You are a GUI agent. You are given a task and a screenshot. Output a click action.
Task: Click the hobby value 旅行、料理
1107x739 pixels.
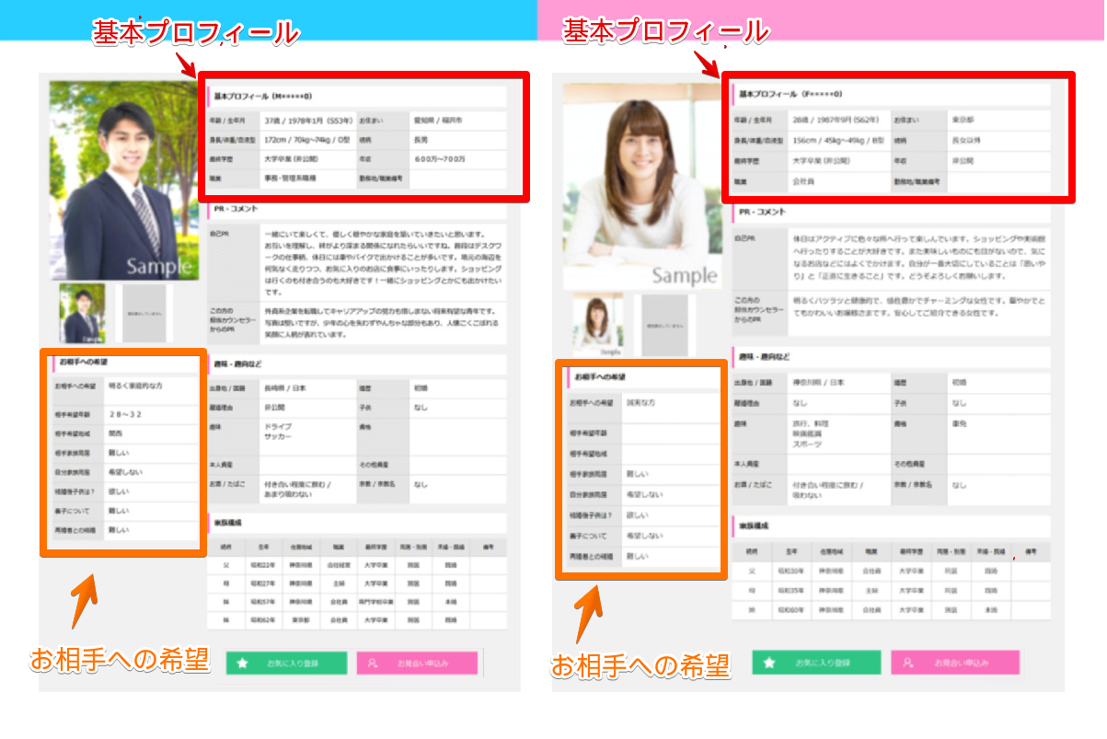point(810,423)
